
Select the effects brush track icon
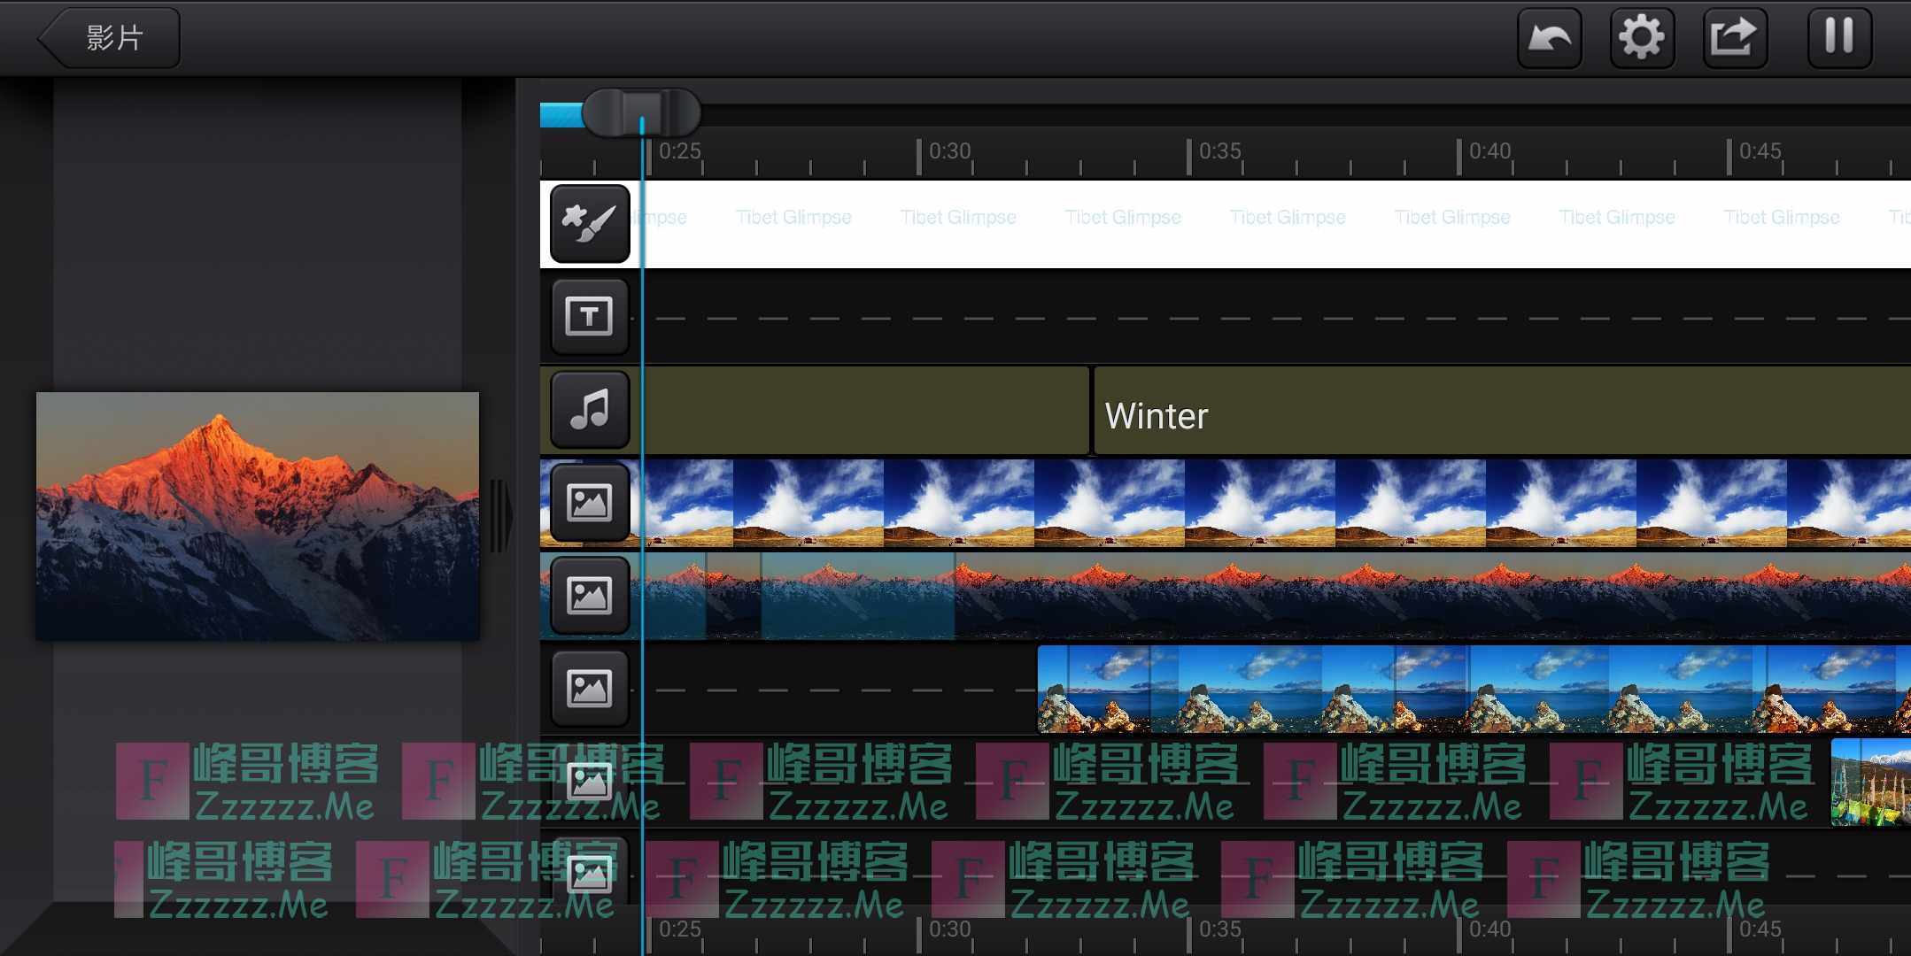[590, 223]
